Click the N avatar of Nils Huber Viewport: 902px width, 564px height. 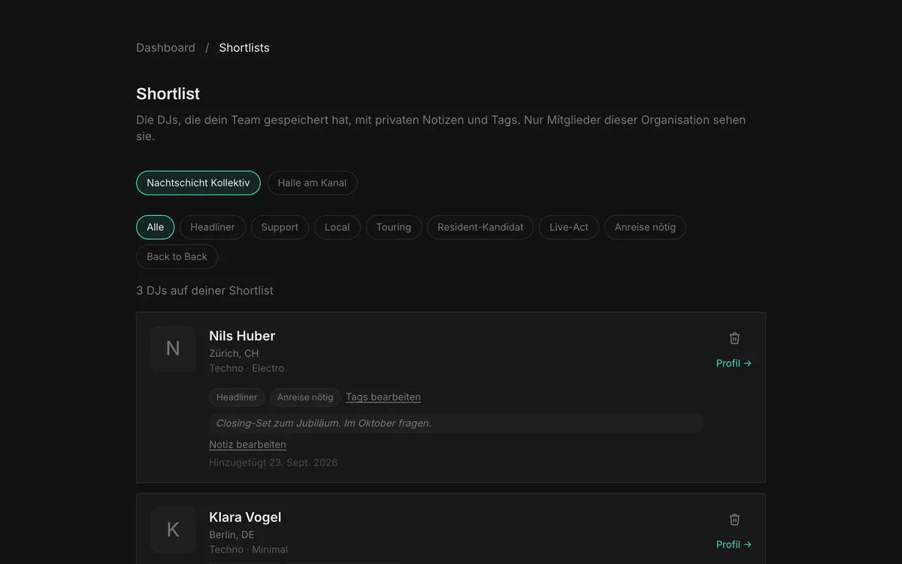tap(173, 349)
